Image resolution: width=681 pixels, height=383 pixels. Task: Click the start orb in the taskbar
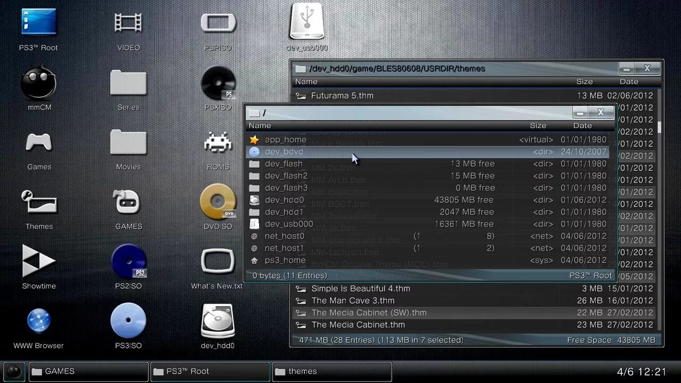tap(14, 371)
